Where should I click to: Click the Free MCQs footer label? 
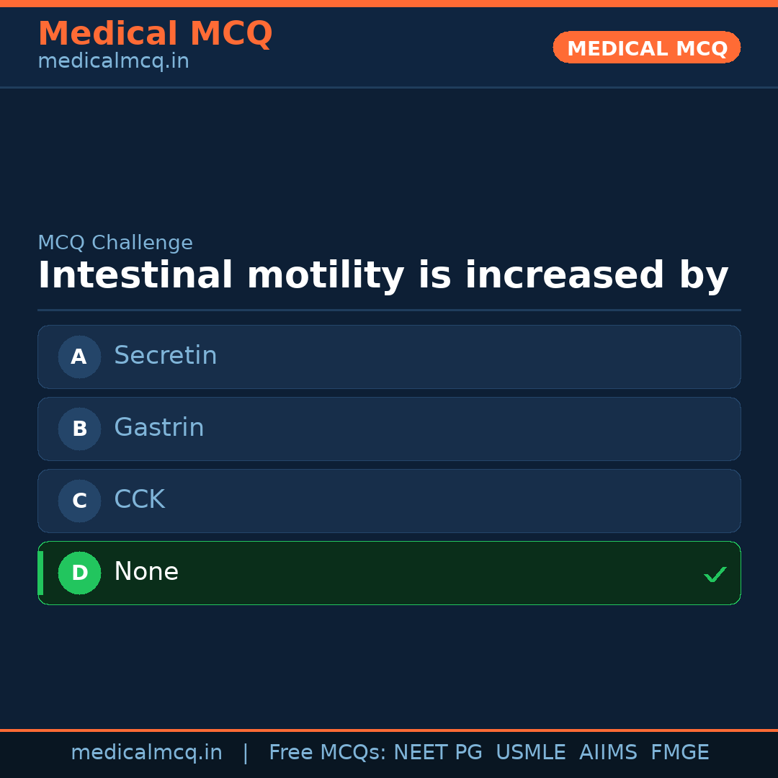click(328, 753)
